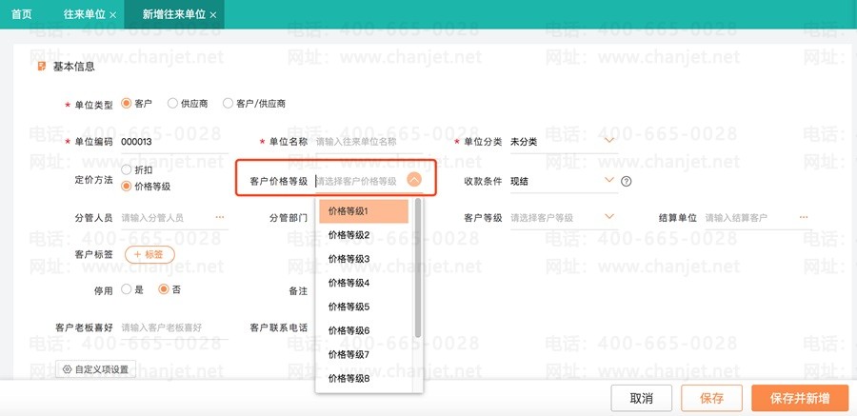Click the price level list scrollbar
857x416 pixels.
tap(418, 267)
